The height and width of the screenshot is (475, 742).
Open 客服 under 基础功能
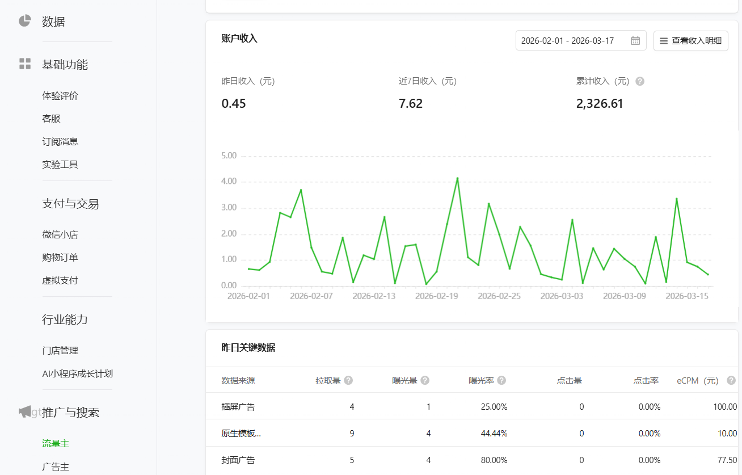point(50,118)
